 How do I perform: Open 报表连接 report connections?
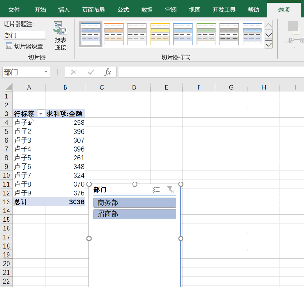coord(60,36)
